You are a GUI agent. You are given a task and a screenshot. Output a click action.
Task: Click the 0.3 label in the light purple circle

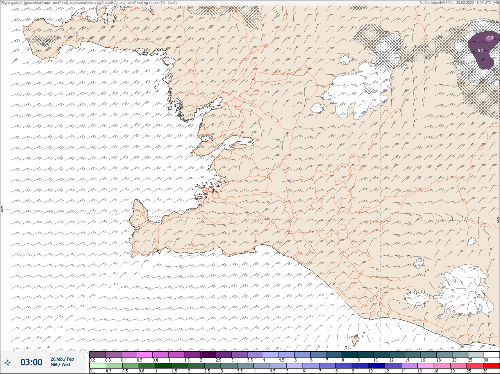tap(490, 38)
